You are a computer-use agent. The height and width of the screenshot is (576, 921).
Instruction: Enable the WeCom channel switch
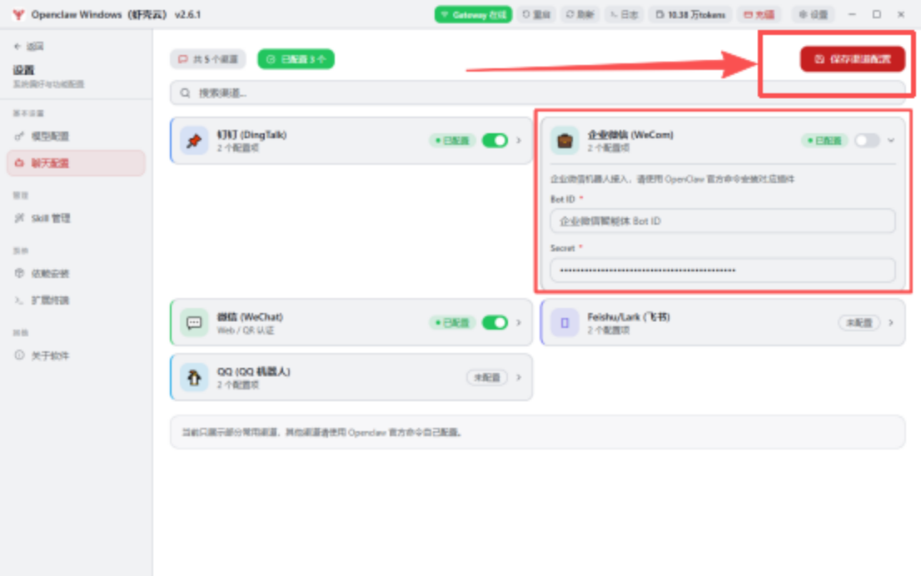pyautogui.click(x=866, y=141)
